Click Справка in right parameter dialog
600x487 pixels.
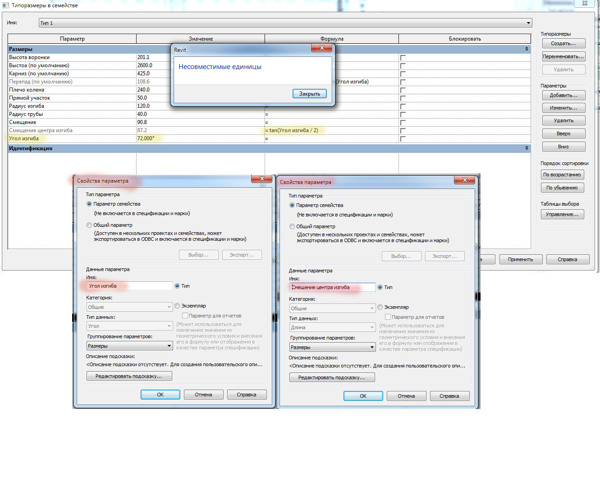[x=449, y=396]
